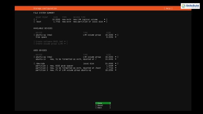Select the /dev/sda disk row
This screenshot has height=114, width=203.
tap(76, 63)
